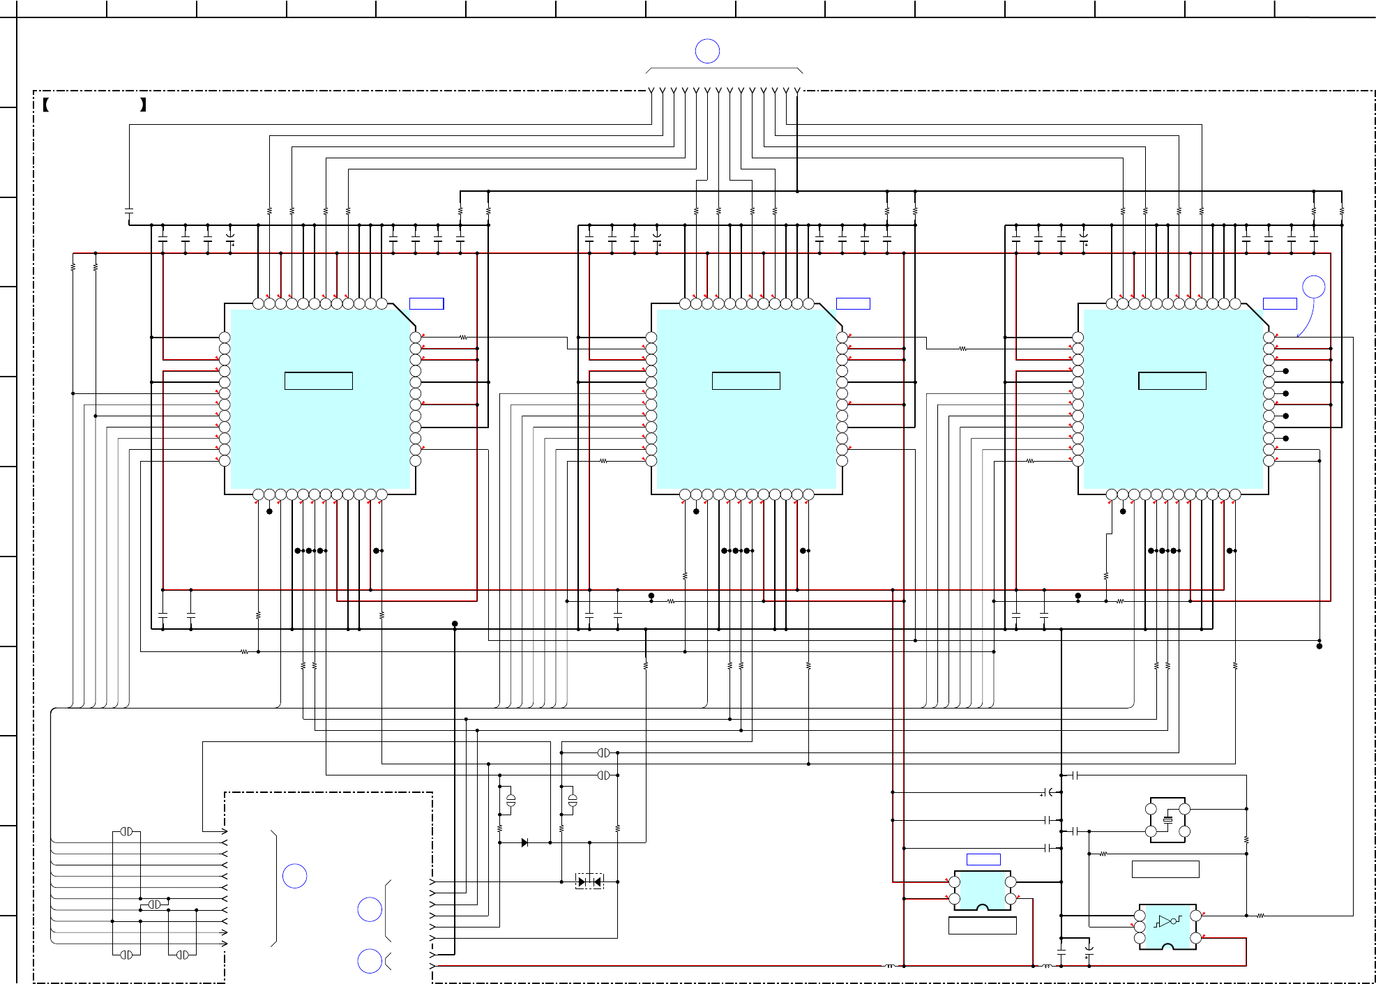The height and width of the screenshot is (984, 1376).
Task: Click the Schmitt trigger inverter symbol
Action: click(1167, 921)
